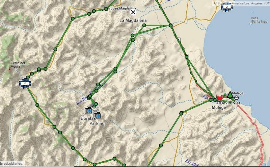
Task: Select the Parking waypoint label
Action: tap(97, 123)
